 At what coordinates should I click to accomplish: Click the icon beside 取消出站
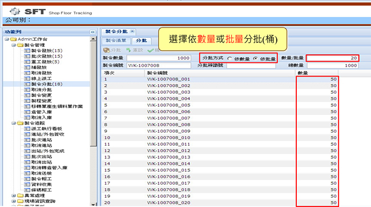tap(27, 162)
